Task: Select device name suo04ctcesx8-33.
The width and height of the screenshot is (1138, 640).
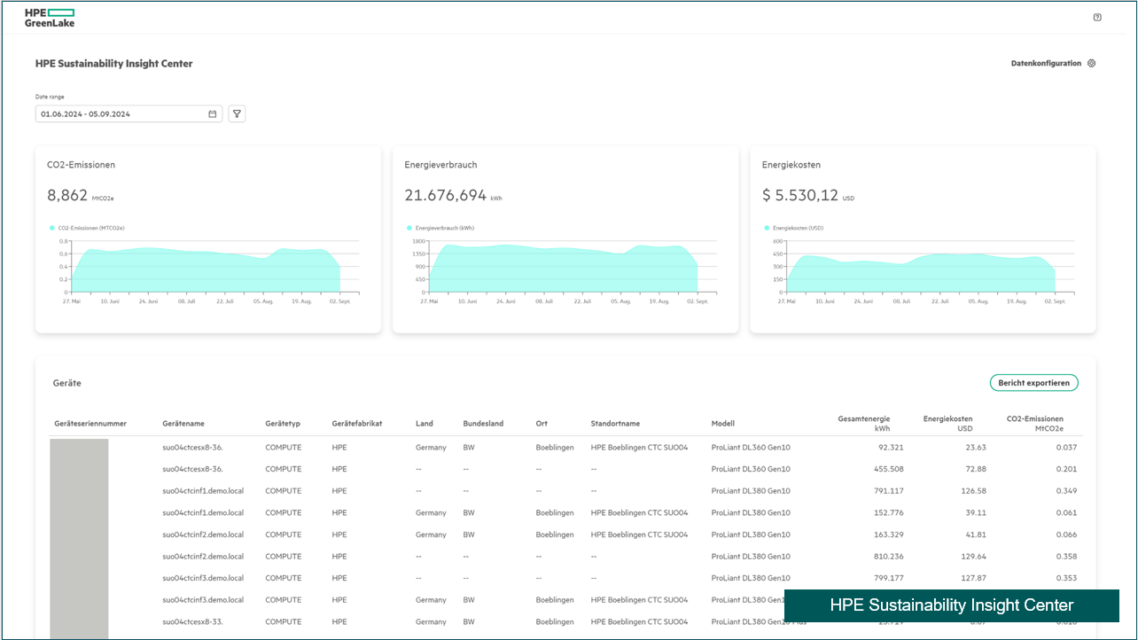Action: point(192,622)
